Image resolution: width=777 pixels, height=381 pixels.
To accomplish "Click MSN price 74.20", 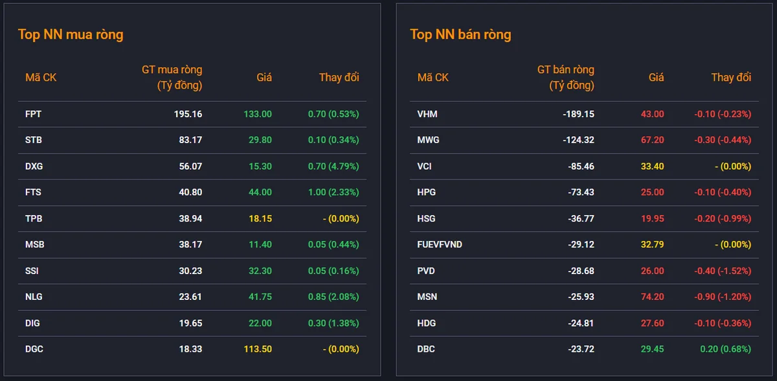I will (x=653, y=297).
